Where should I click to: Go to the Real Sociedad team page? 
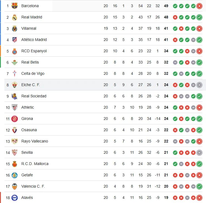[34, 96]
